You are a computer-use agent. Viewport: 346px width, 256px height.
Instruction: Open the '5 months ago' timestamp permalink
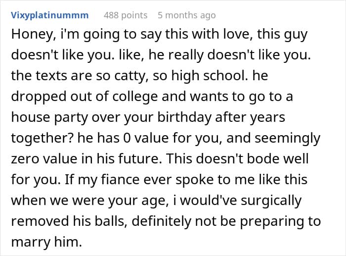click(x=186, y=15)
